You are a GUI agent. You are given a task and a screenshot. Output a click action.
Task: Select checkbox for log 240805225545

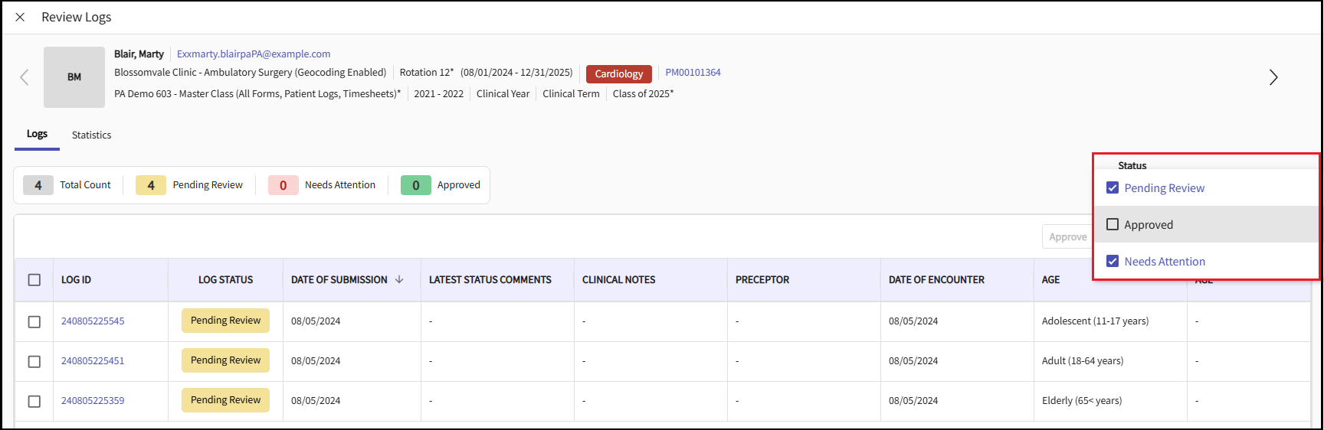34,321
